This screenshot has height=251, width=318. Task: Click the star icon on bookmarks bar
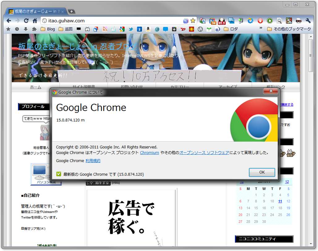(x=8, y=29)
